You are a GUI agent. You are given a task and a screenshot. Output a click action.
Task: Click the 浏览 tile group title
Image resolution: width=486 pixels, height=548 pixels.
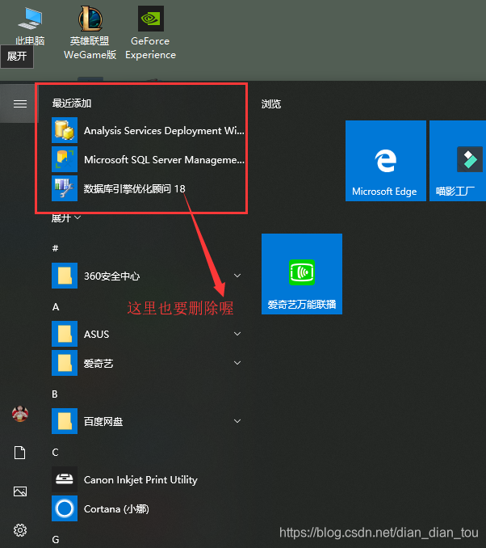pyautogui.click(x=271, y=103)
